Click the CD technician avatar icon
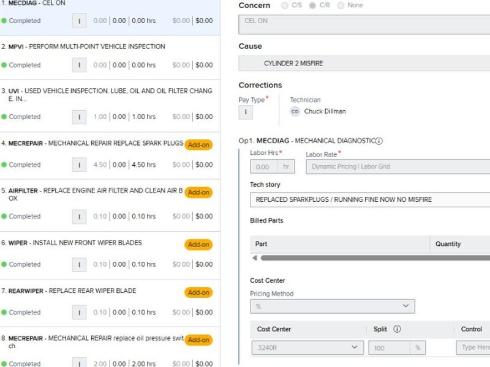The image size is (490, 367). point(295,111)
